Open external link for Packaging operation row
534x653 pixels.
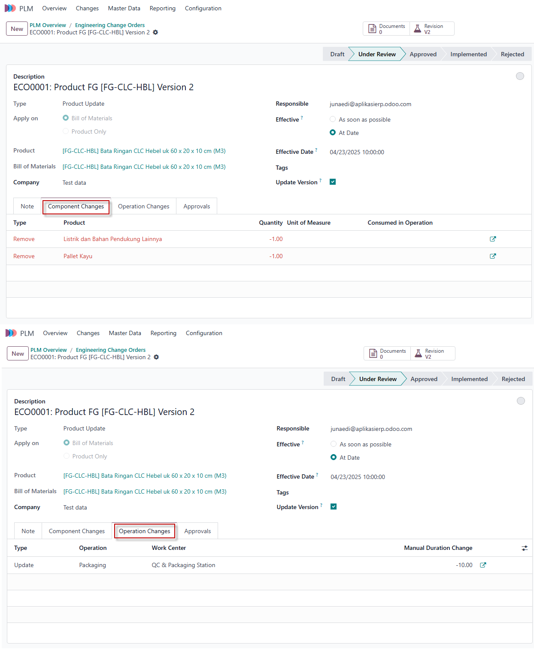[x=483, y=565]
